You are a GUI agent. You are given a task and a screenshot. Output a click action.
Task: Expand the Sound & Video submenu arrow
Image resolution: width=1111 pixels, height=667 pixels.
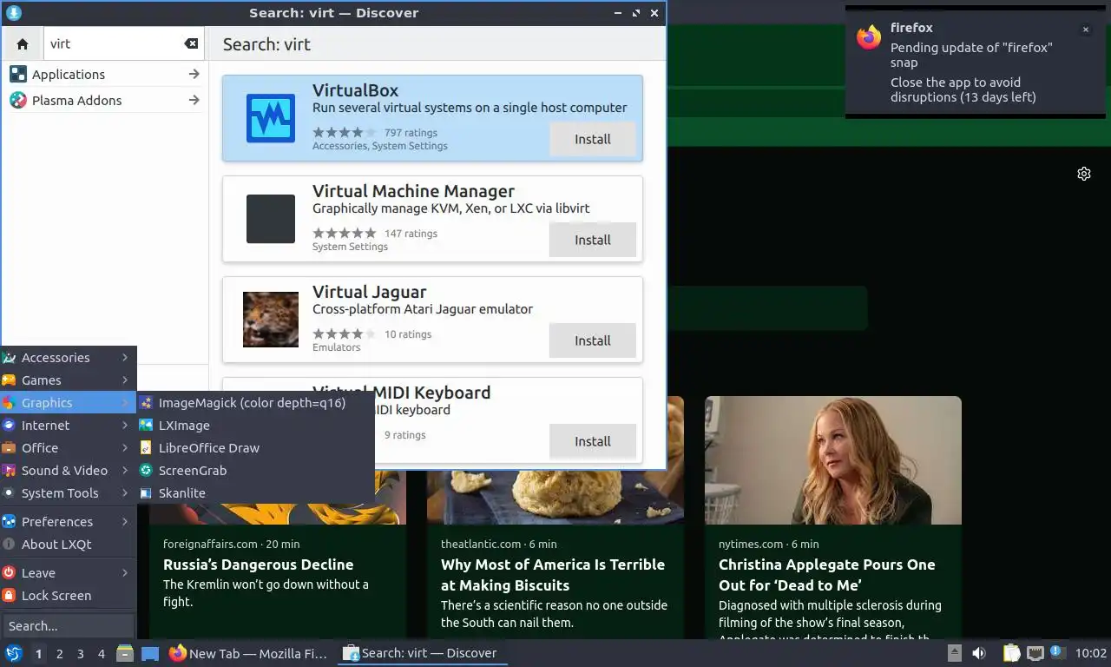(x=125, y=471)
